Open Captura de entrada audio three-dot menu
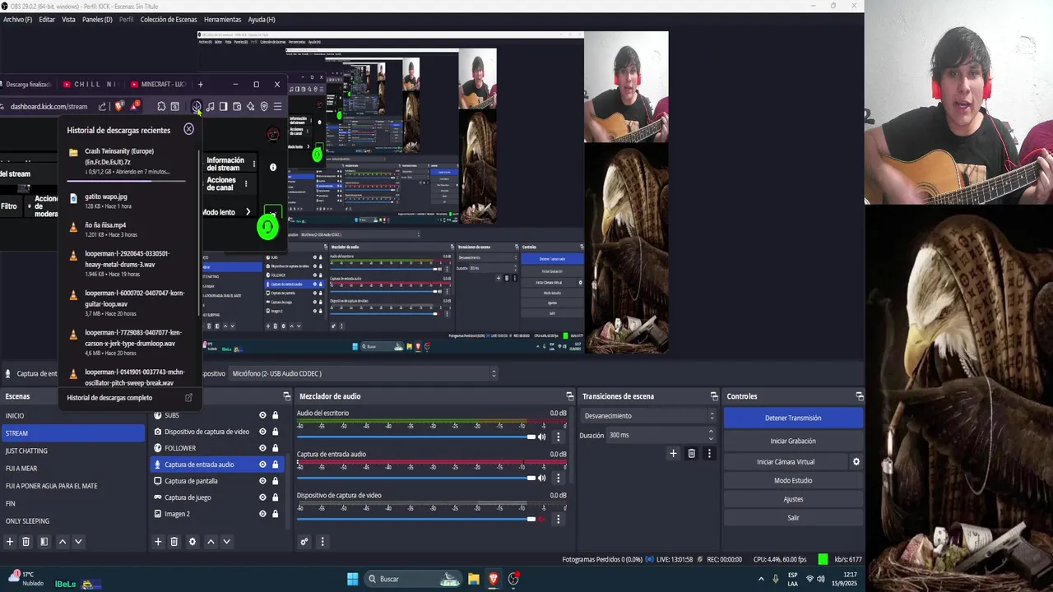 pyautogui.click(x=558, y=478)
